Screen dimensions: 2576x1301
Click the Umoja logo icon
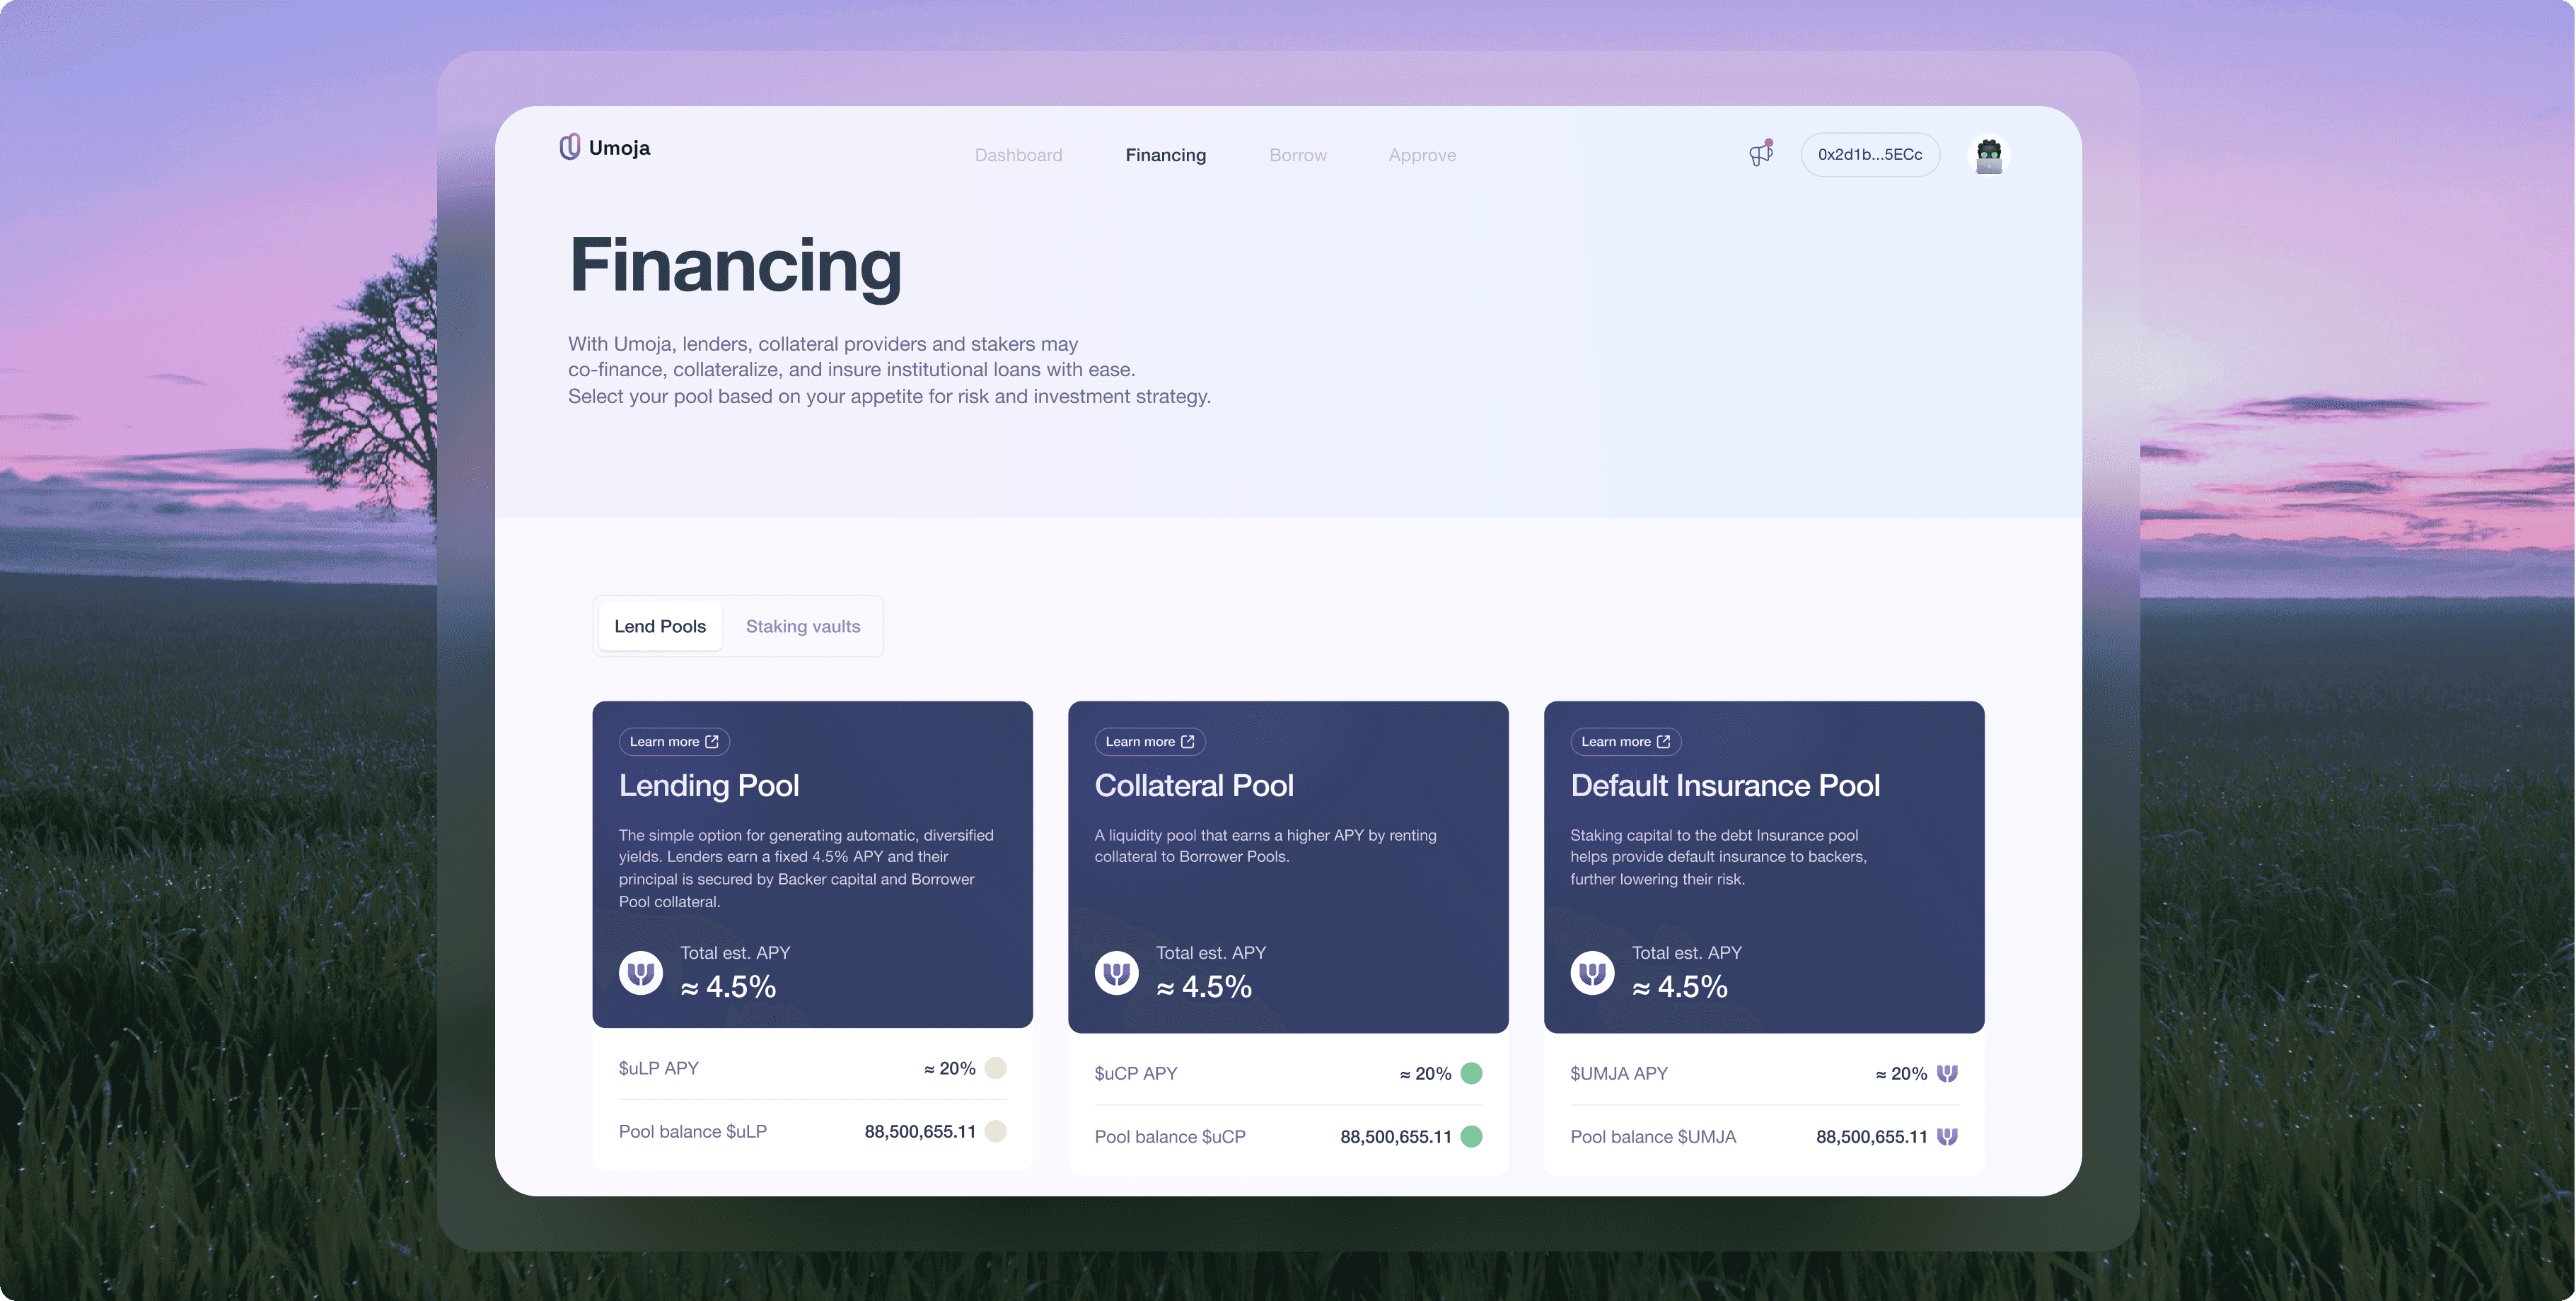(569, 147)
